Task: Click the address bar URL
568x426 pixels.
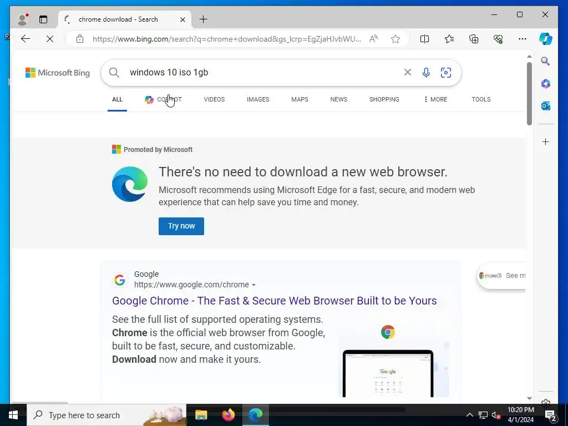Action: [x=226, y=39]
